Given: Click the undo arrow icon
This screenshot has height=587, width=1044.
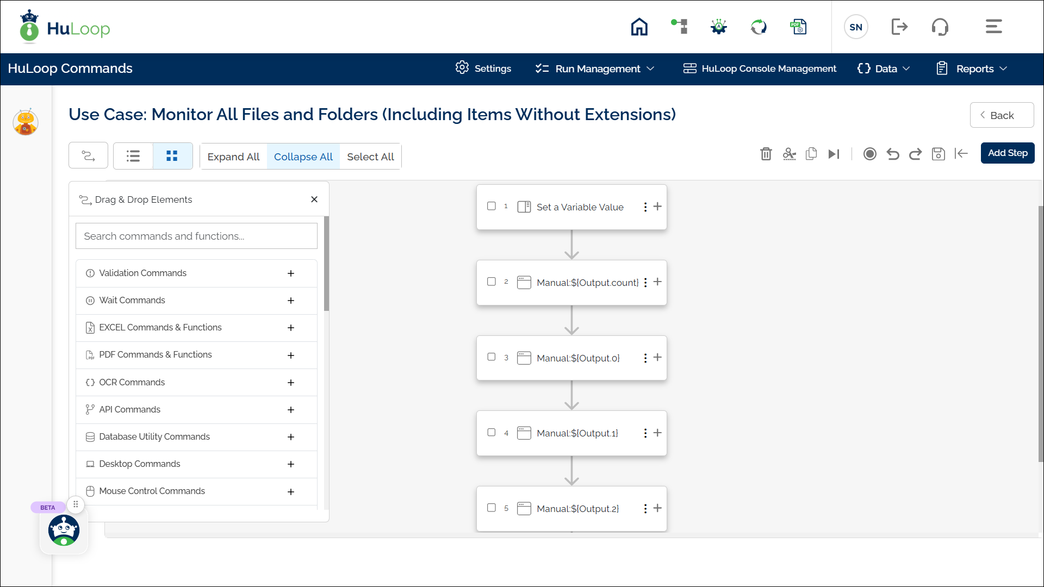Looking at the screenshot, I should [892, 154].
